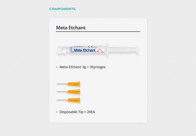Click the teal bullet before Disposable Tip
Screen dimensions: 196x136
[57, 112]
